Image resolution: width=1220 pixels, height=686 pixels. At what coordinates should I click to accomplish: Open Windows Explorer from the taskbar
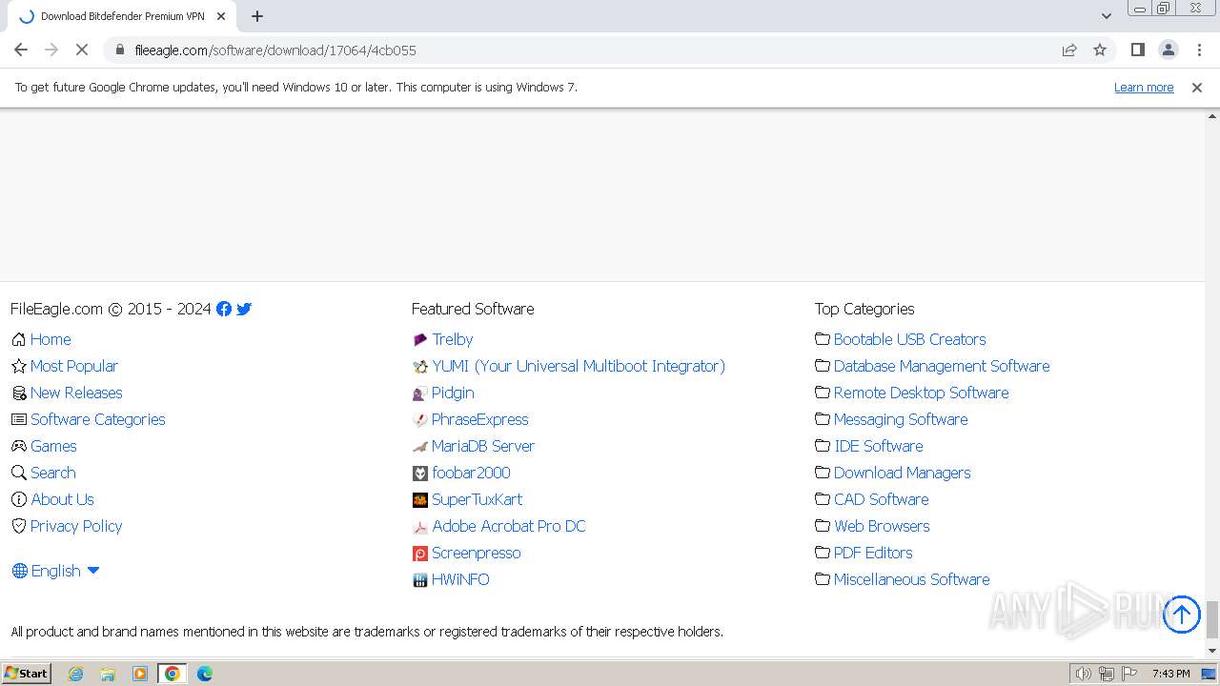[x=108, y=674]
